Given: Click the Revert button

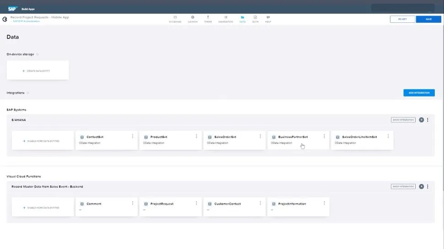Looking at the screenshot, I should 402,19.
